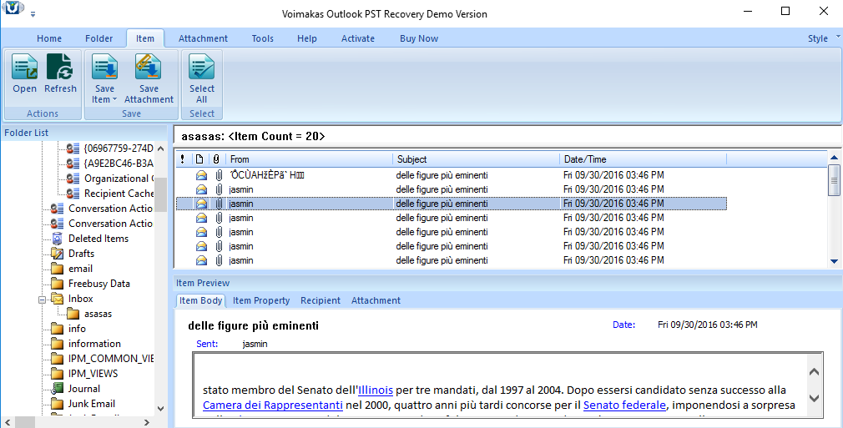The height and width of the screenshot is (428, 843).
Task: Collapse the Inbox folder tree node
Action: (x=42, y=300)
